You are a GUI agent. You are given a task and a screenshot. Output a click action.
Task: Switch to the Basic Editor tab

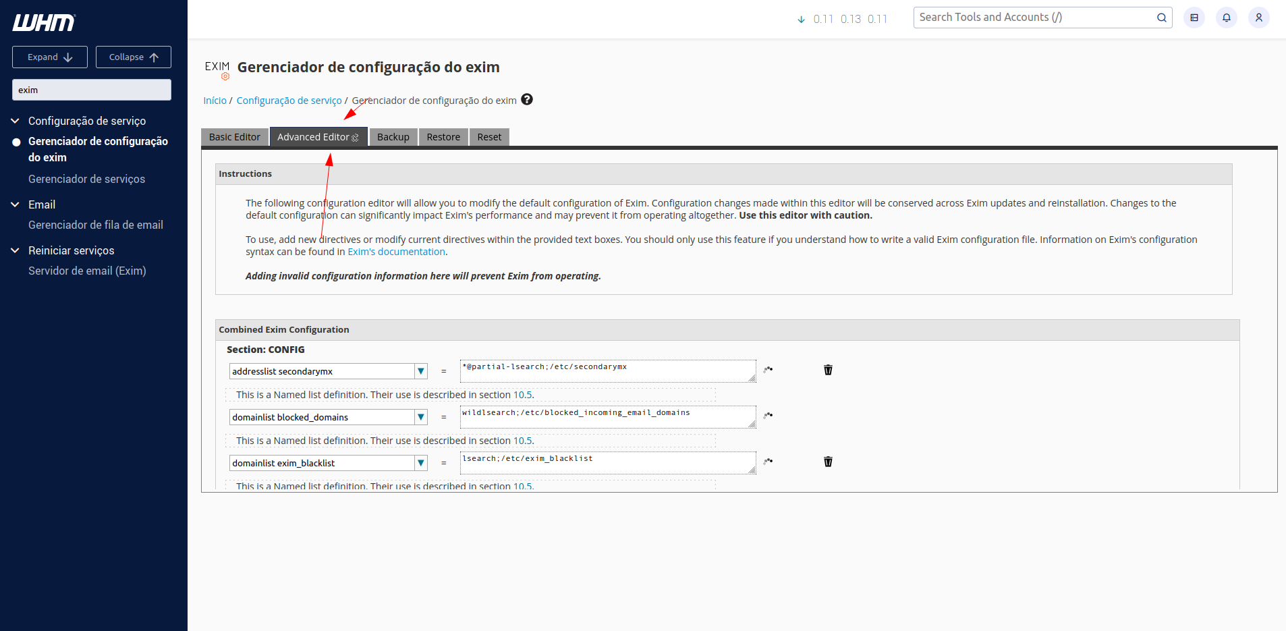pos(234,137)
